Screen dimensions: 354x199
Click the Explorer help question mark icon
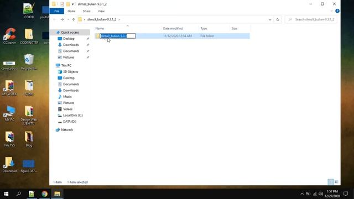[x=337, y=11]
